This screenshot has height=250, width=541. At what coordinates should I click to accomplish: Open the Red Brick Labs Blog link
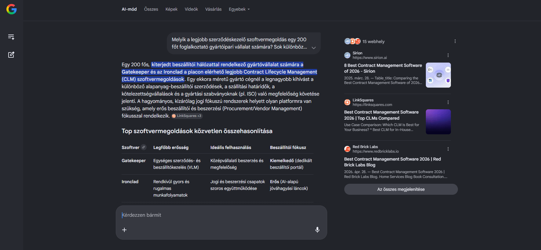coord(393,162)
